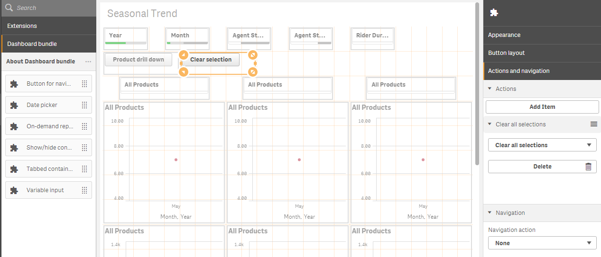Image resolution: width=601 pixels, height=257 pixels.
Task: Click the Date picker puzzle icon
Action: pyautogui.click(x=14, y=105)
